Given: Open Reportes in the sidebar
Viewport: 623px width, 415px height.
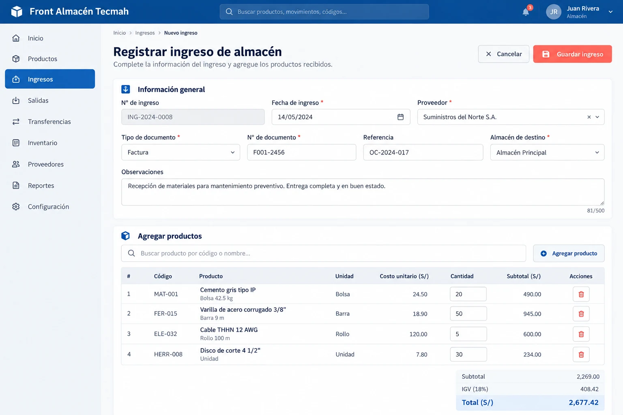Looking at the screenshot, I should 50,186.
